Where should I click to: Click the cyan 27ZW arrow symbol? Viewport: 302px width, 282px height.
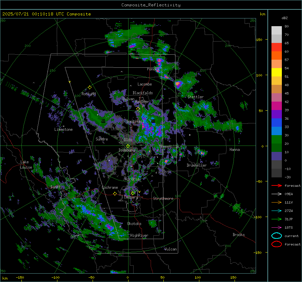(x=276, y=211)
